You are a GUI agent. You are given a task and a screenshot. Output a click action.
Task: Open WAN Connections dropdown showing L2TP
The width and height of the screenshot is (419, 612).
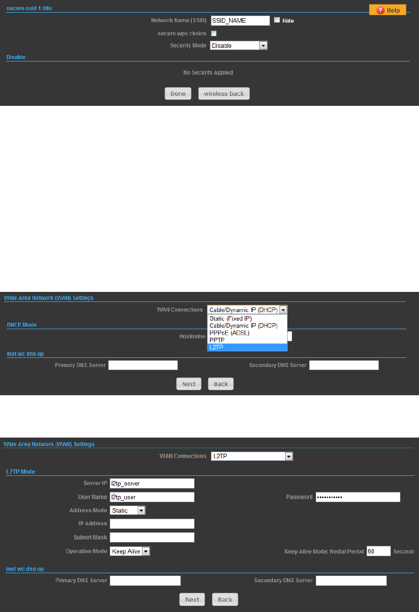(251, 456)
